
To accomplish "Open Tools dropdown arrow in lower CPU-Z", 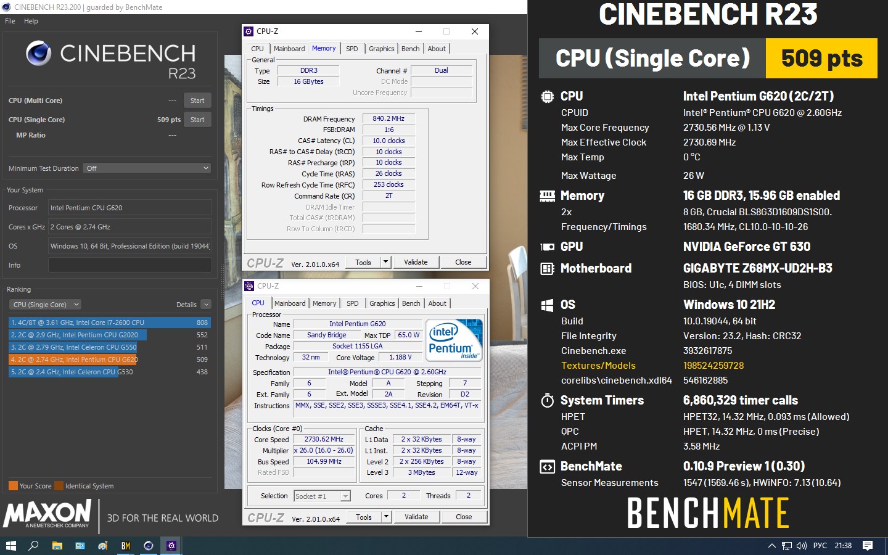I will [387, 517].
